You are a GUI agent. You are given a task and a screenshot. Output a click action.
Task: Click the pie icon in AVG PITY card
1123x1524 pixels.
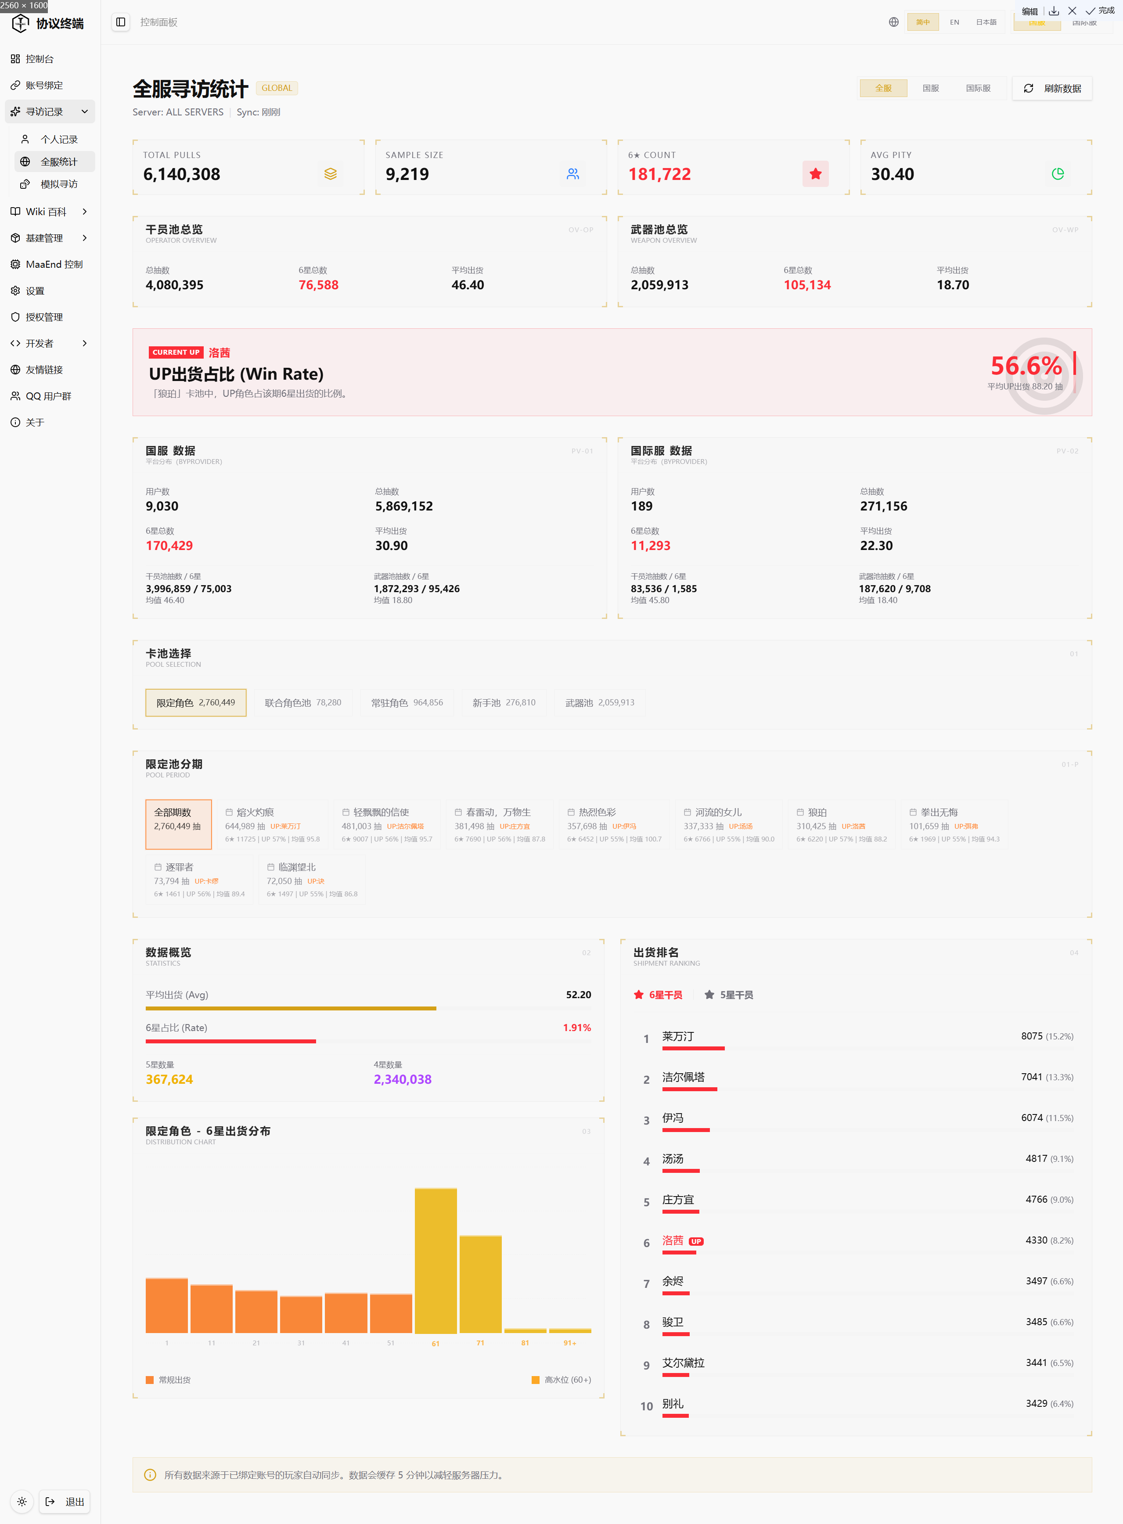(x=1058, y=174)
